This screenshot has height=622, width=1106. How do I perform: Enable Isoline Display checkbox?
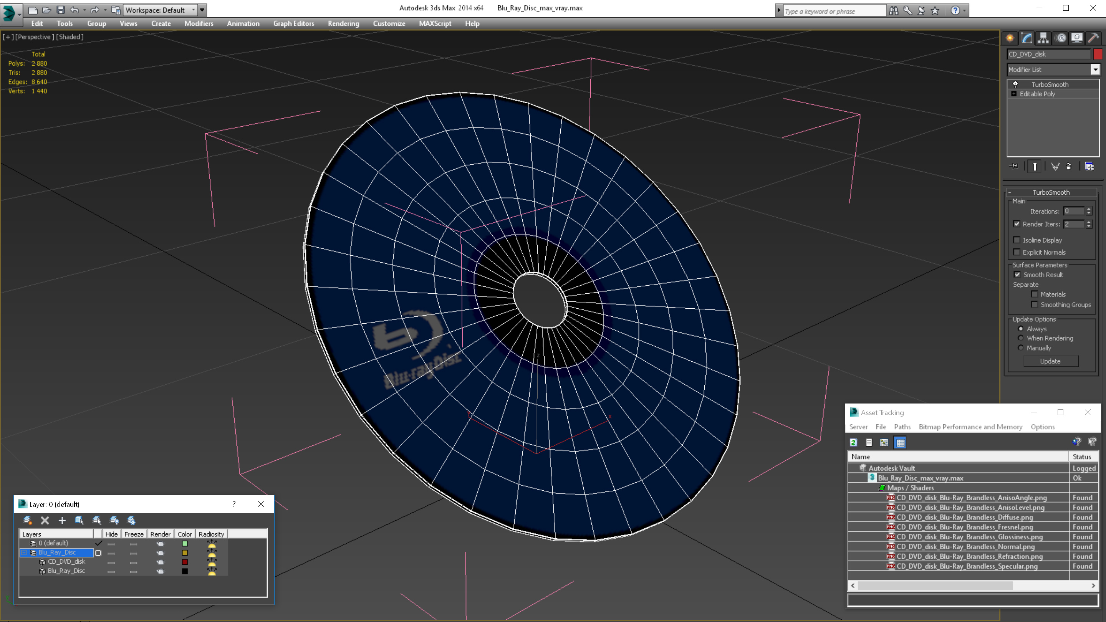coord(1016,240)
